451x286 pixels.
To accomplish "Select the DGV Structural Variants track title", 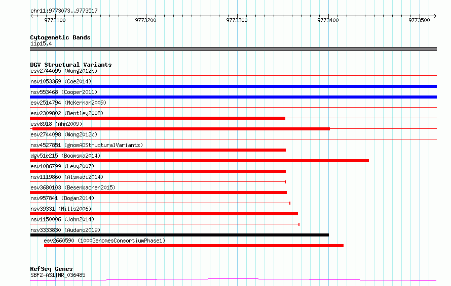I will 71,65.
